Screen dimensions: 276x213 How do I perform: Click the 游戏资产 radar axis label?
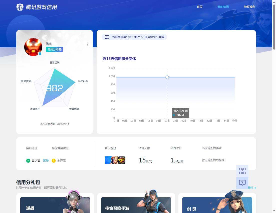click(x=35, y=109)
